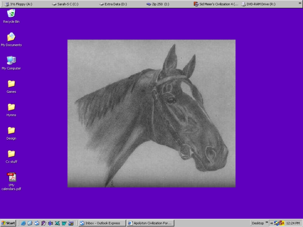The image size is (303, 227).
Task: Expand the top drive toolbar overflow chevron
Action: click(x=300, y=3)
